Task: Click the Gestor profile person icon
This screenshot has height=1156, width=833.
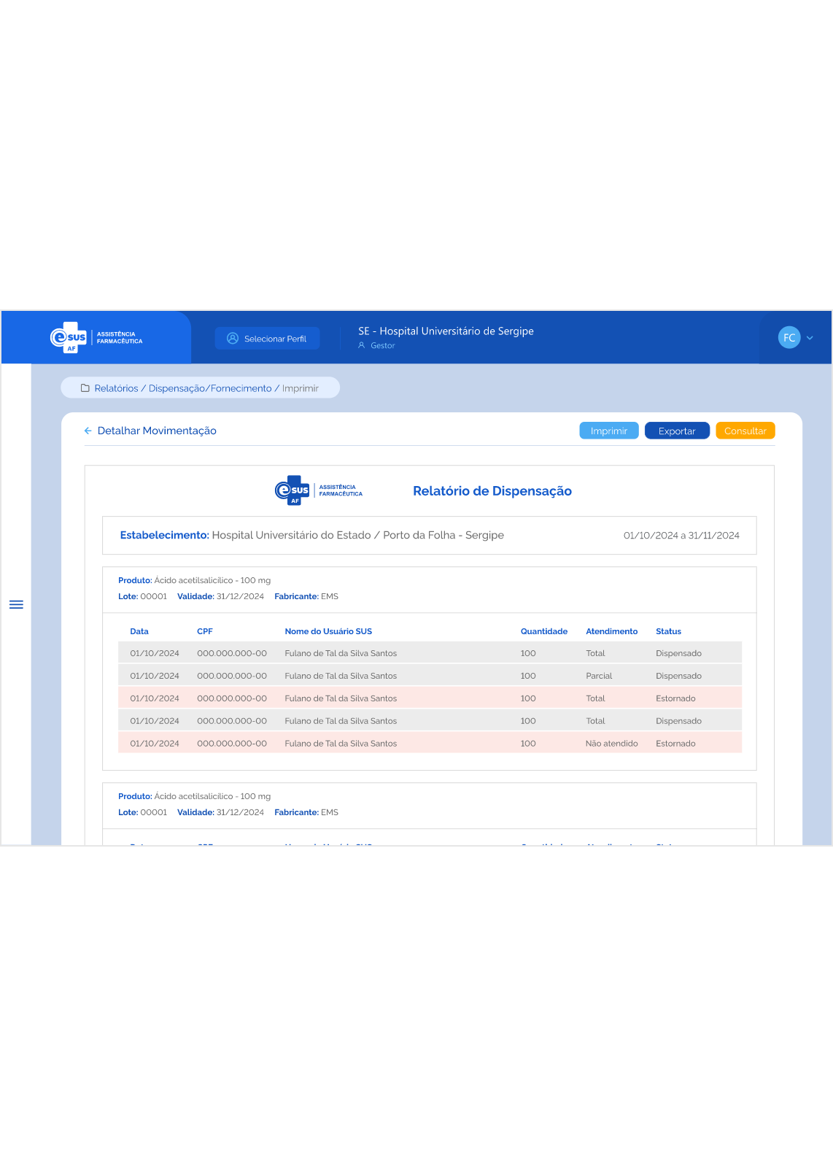Action: (361, 346)
